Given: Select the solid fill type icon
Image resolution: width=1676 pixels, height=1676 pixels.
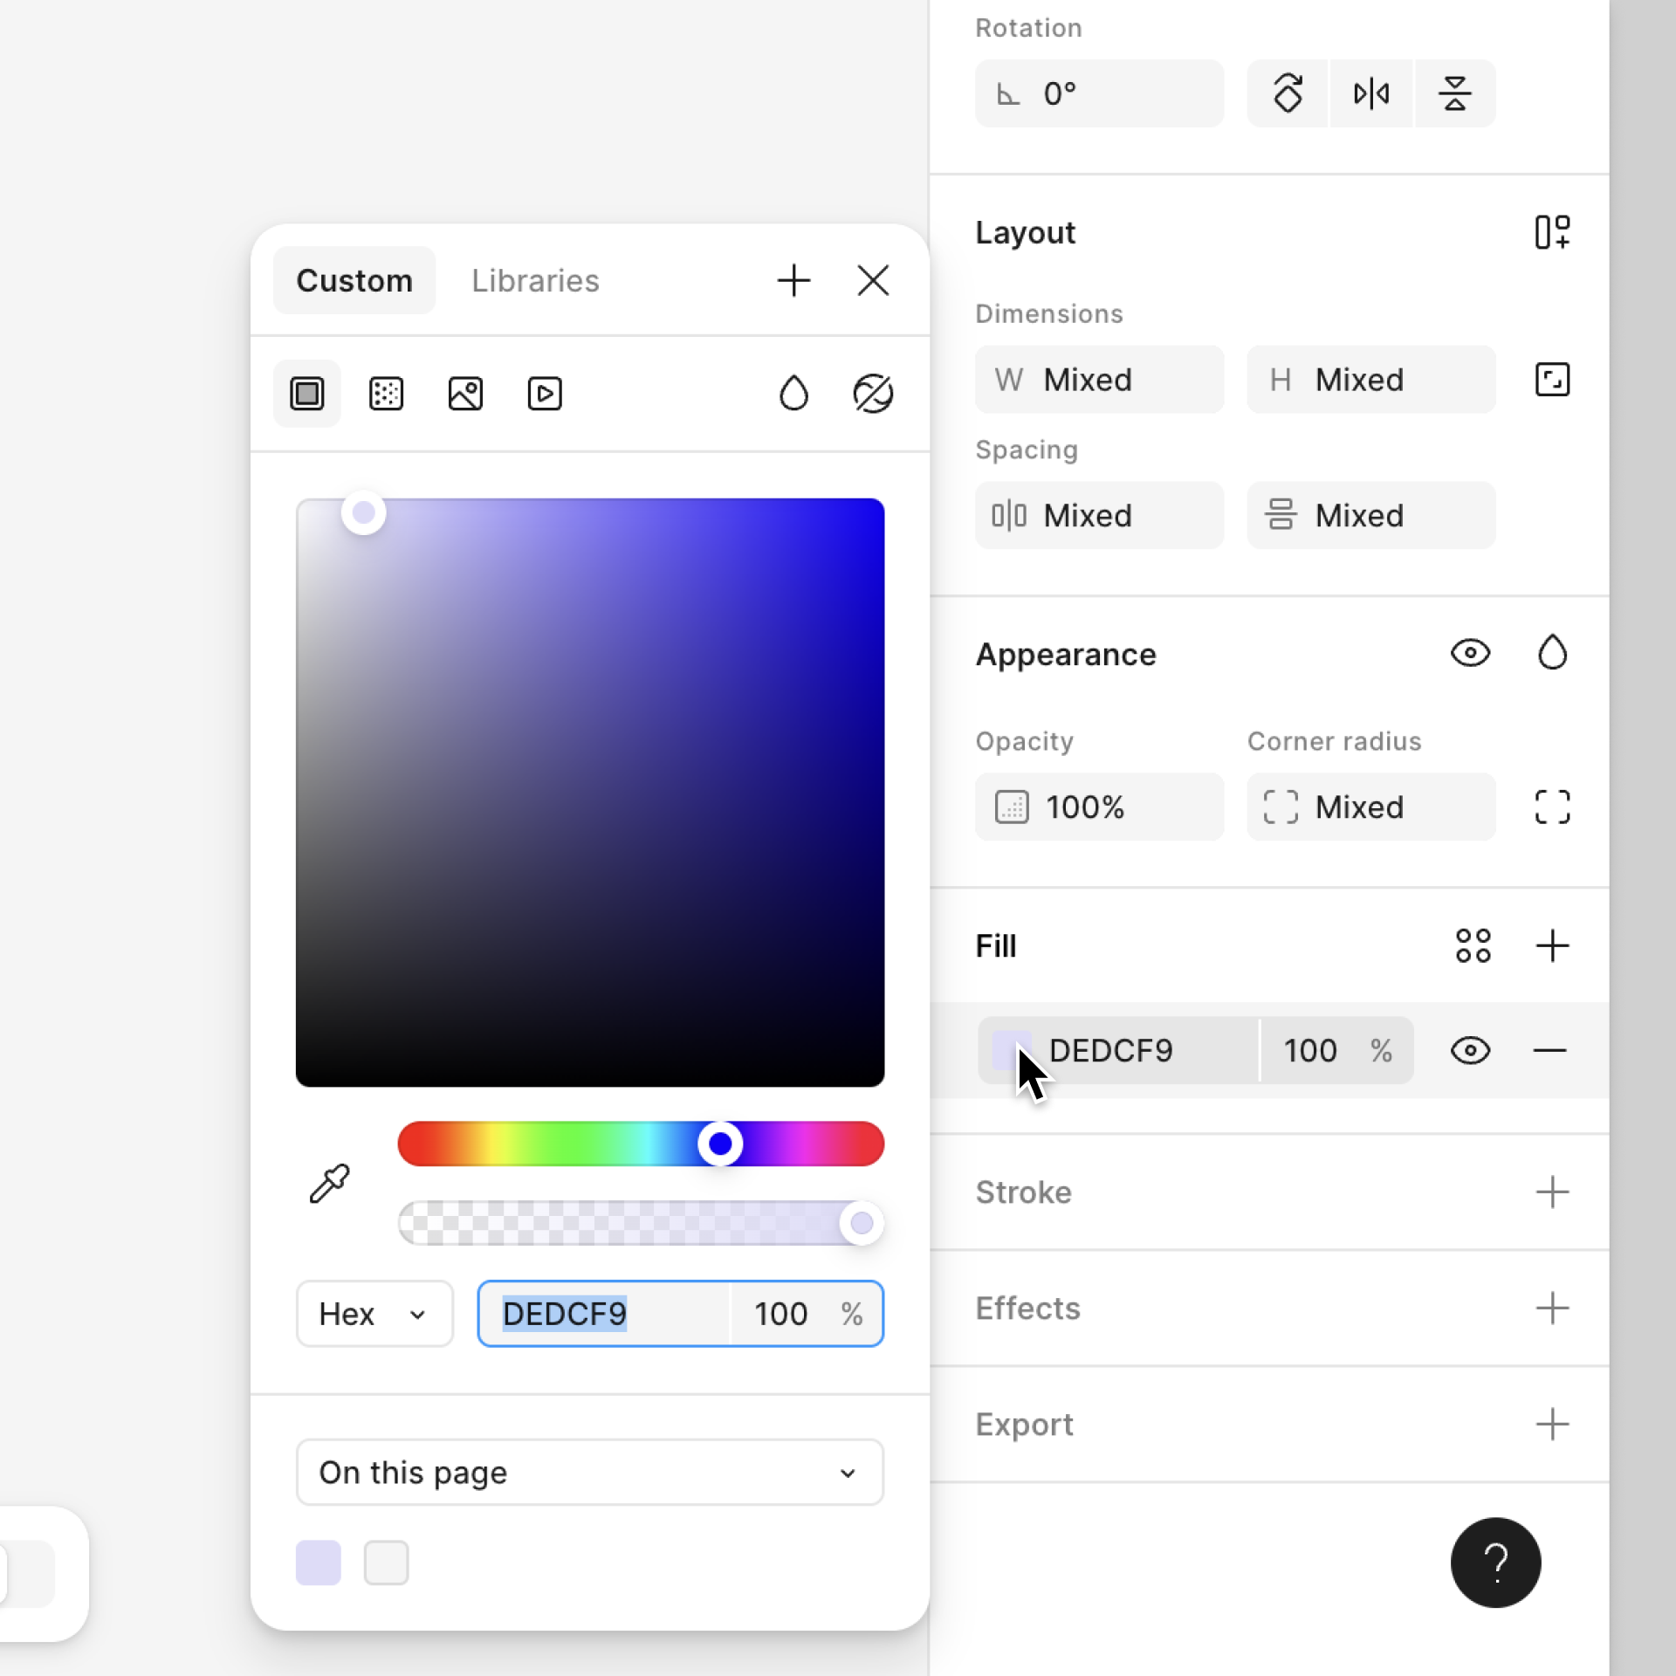Looking at the screenshot, I should coord(306,394).
